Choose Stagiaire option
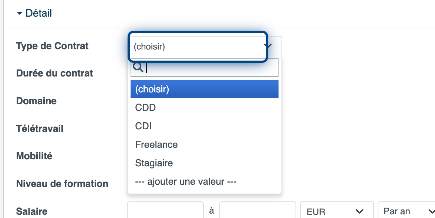The width and height of the screenshot is (435, 218). [x=154, y=163]
